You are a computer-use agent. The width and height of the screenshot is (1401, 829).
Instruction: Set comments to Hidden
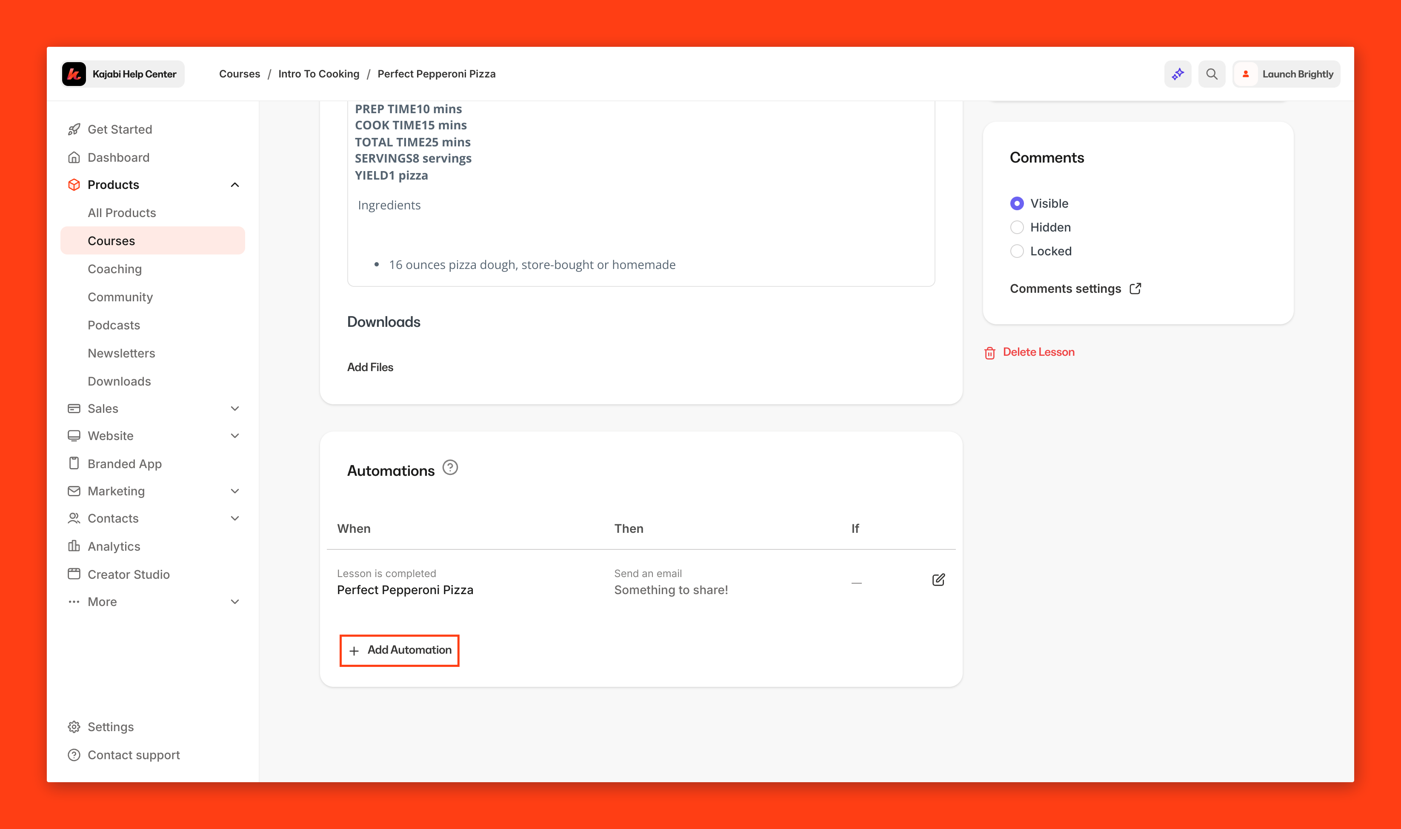coord(1017,227)
